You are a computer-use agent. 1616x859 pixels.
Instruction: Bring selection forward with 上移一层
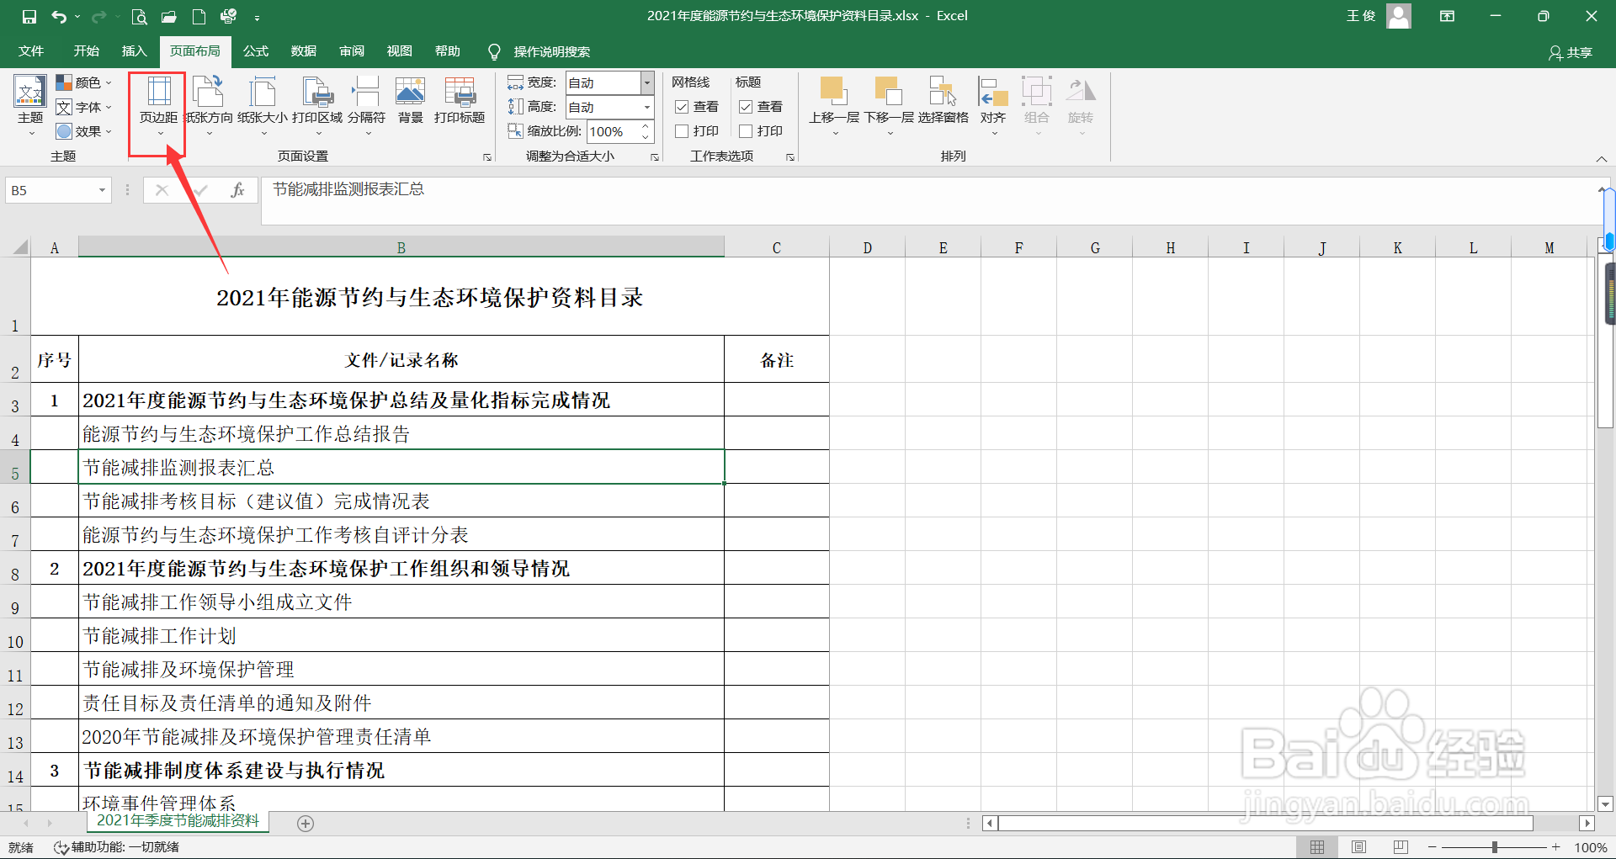click(834, 101)
